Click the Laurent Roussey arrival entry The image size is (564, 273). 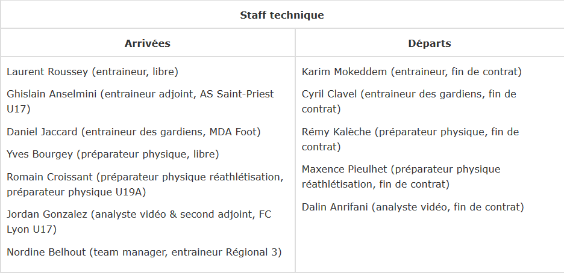tap(92, 72)
